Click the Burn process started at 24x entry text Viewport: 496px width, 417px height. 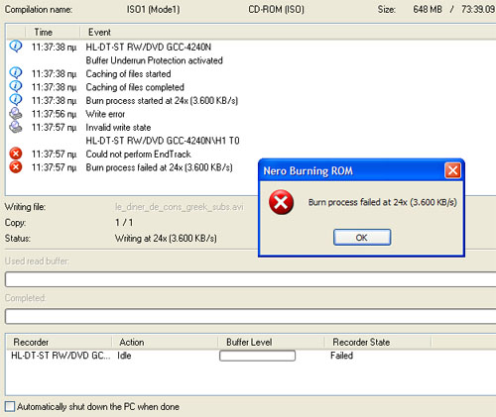pos(162,100)
